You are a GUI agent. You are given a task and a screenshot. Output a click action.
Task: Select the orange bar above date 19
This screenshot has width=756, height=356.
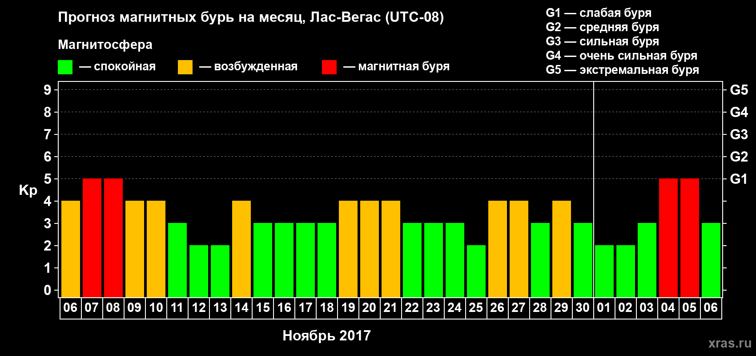[348, 249]
